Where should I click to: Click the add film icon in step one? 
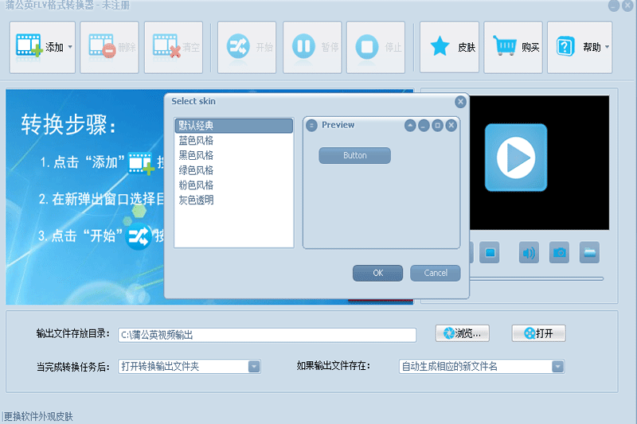click(142, 163)
